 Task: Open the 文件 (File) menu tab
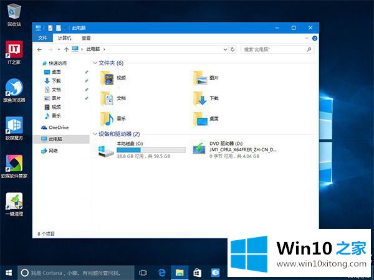click(43, 38)
